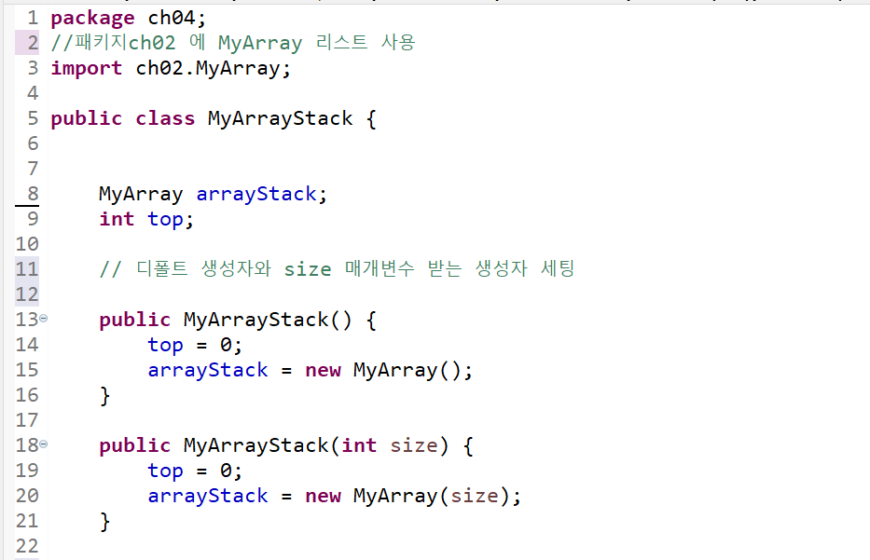Click line number 1 in the gutter
This screenshot has width=870, height=560.
33,18
